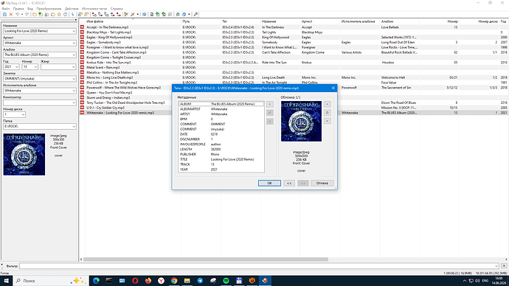Viewport: 509px width, 286px height.
Task: Click the Change directory folder icon
Action: [34, 14]
